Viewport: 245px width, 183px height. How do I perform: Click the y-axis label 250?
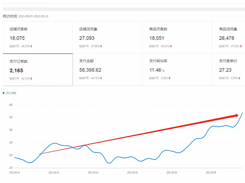11,143
